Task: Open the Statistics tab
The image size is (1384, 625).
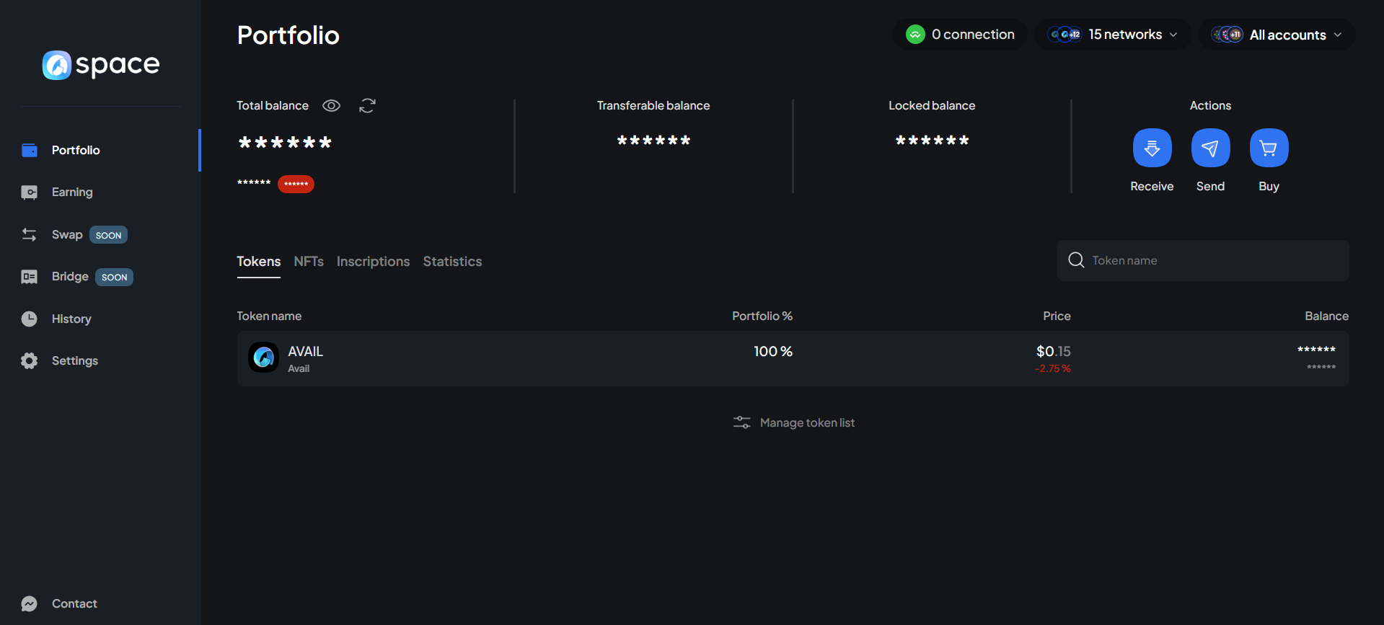Action: click(452, 262)
